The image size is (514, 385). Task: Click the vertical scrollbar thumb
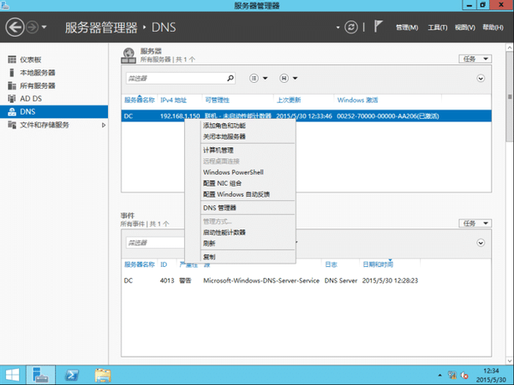(x=510, y=97)
